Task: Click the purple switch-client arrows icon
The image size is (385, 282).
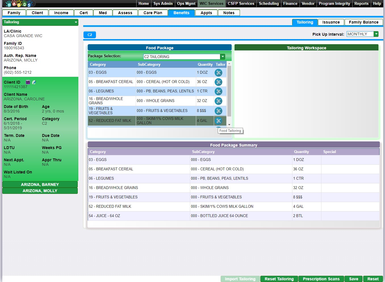Action: tap(28, 82)
